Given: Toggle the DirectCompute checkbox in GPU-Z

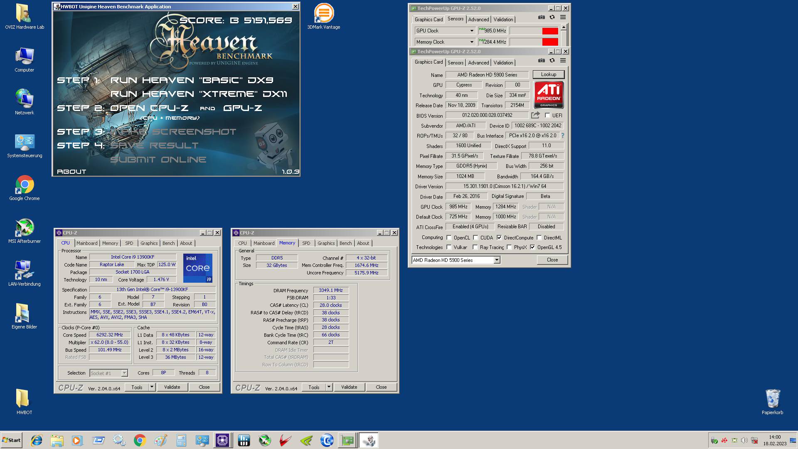Looking at the screenshot, I should [x=499, y=238].
